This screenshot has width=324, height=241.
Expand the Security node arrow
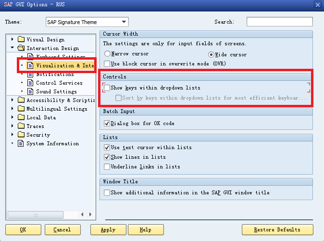tap(12, 135)
